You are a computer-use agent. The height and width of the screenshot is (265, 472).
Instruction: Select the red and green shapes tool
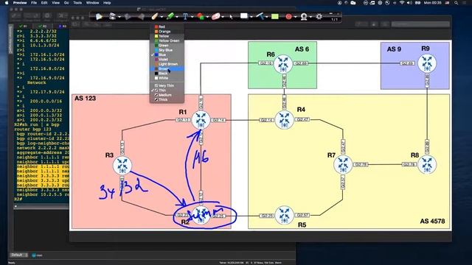(x=201, y=16)
